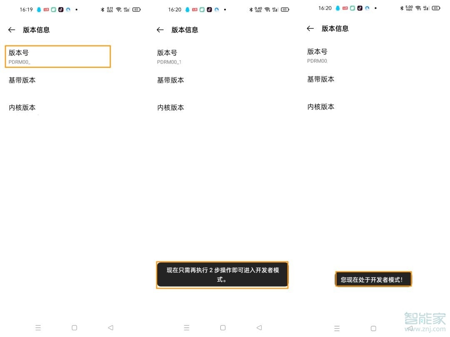Viewport: 450px width, 337px height.
Task: Tap the circular home navigation button
Action: click(74, 327)
